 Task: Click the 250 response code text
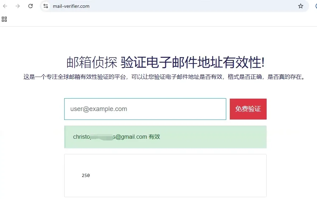click(x=86, y=176)
